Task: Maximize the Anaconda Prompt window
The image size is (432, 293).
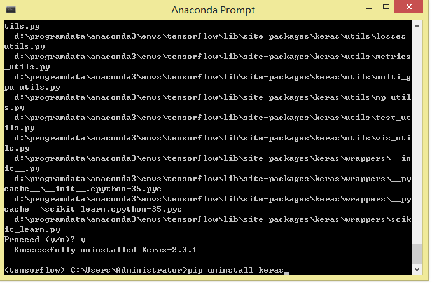Action: coord(386,7)
